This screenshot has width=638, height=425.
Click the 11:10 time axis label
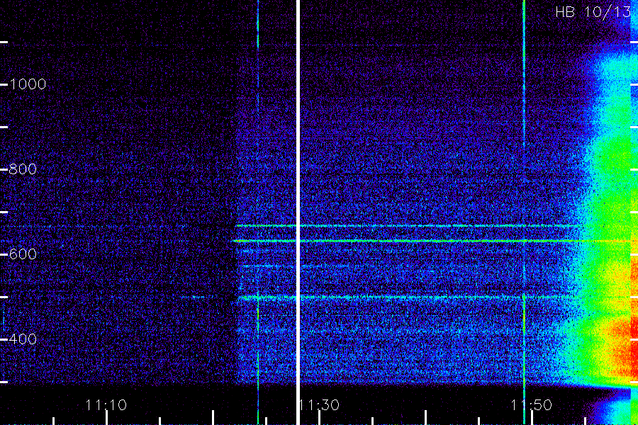[106, 405]
